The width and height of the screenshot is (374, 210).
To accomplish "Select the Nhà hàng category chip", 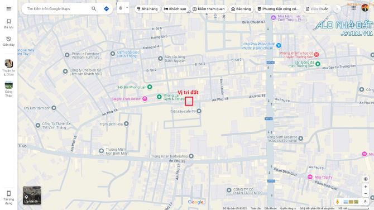I will coord(147,9).
